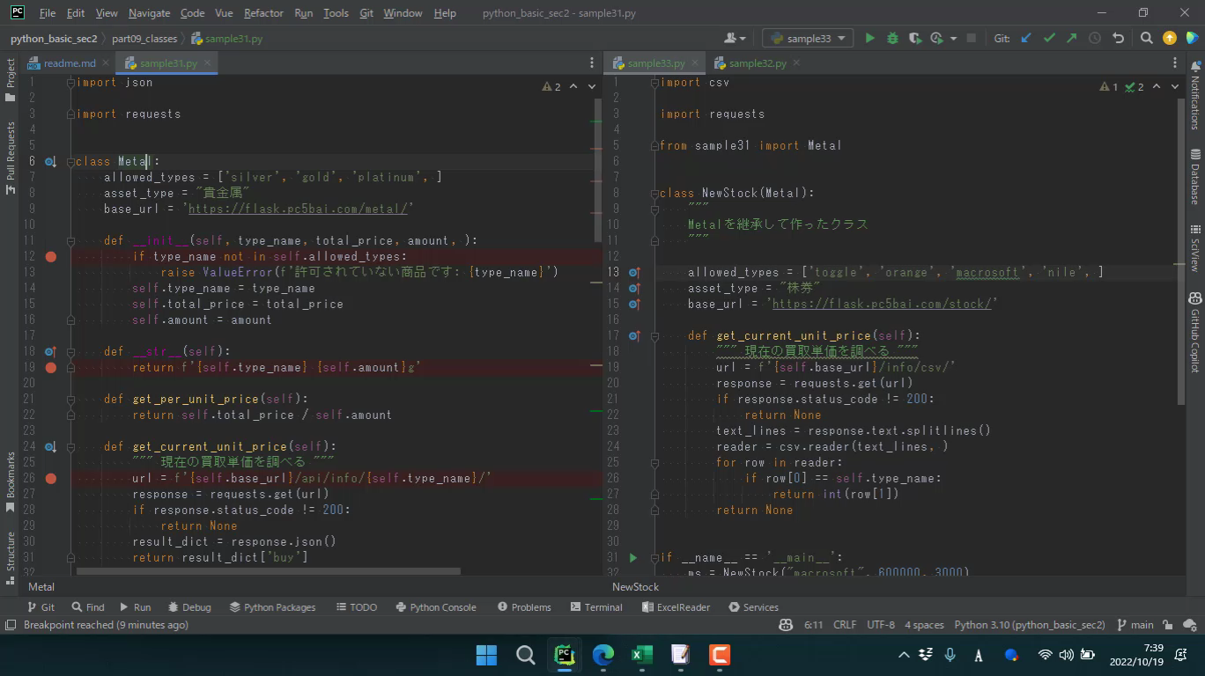Viewport: 1205px width, 676px height.
Task: Switch to the sample32.py tab
Action: click(x=757, y=63)
